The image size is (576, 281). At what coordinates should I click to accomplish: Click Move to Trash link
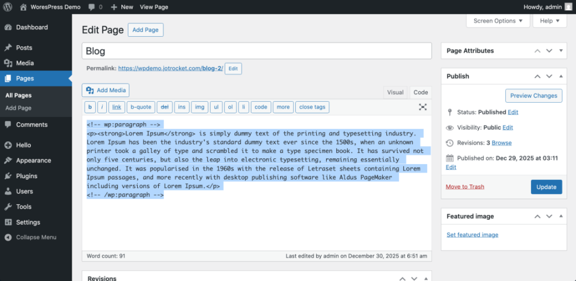[465, 187]
